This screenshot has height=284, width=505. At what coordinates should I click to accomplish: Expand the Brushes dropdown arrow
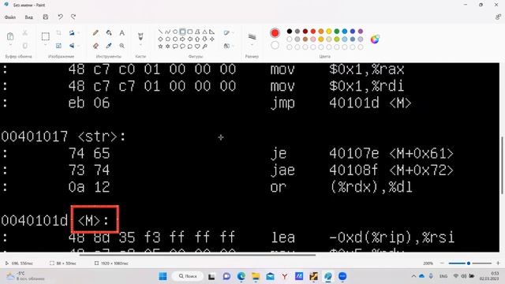(x=140, y=45)
